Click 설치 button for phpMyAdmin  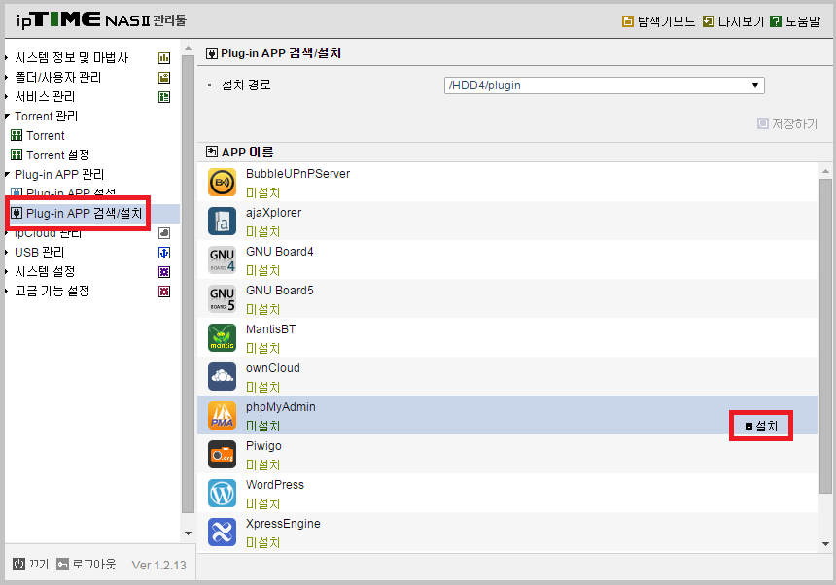(761, 426)
